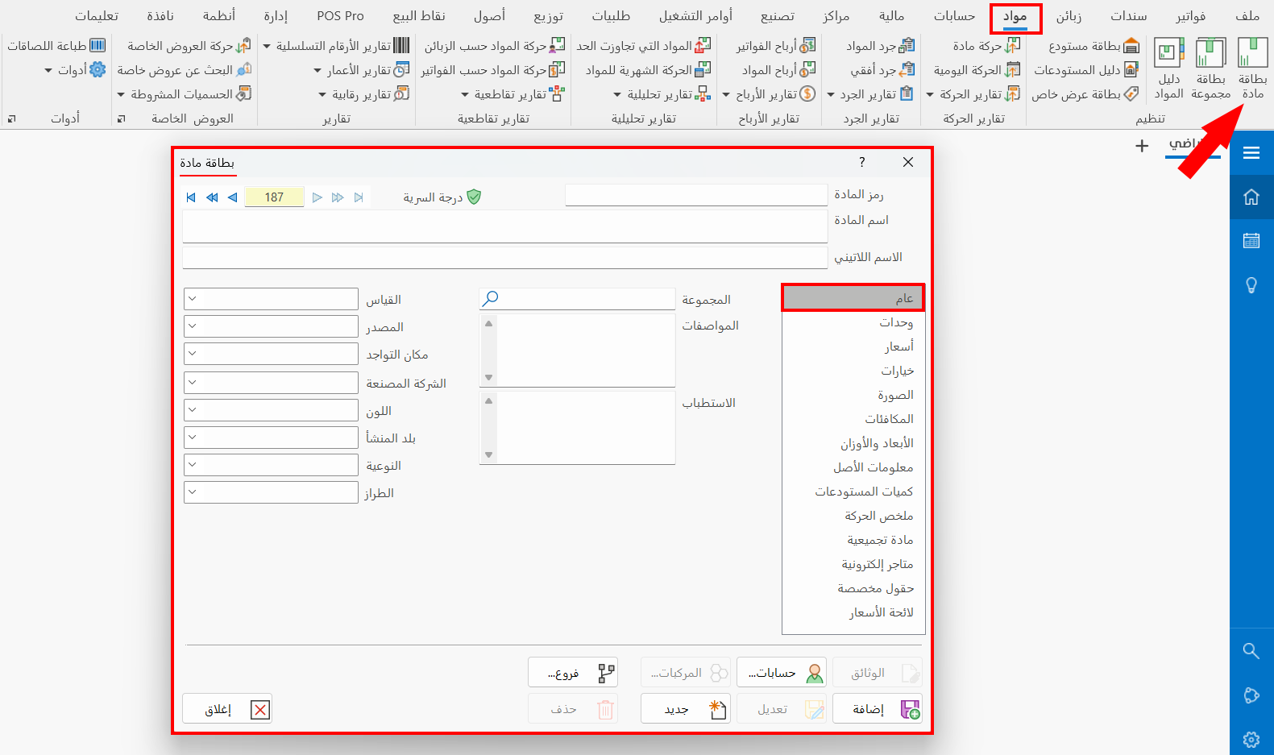Open حسابات... button
The image size is (1274, 755).
coord(782,673)
